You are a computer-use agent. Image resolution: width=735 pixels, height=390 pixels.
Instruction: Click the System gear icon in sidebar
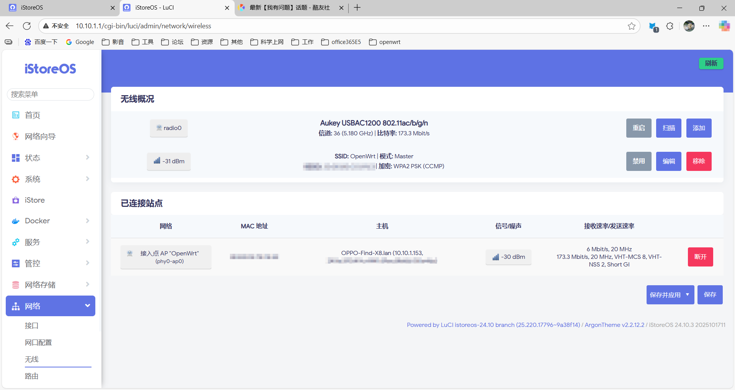click(16, 179)
